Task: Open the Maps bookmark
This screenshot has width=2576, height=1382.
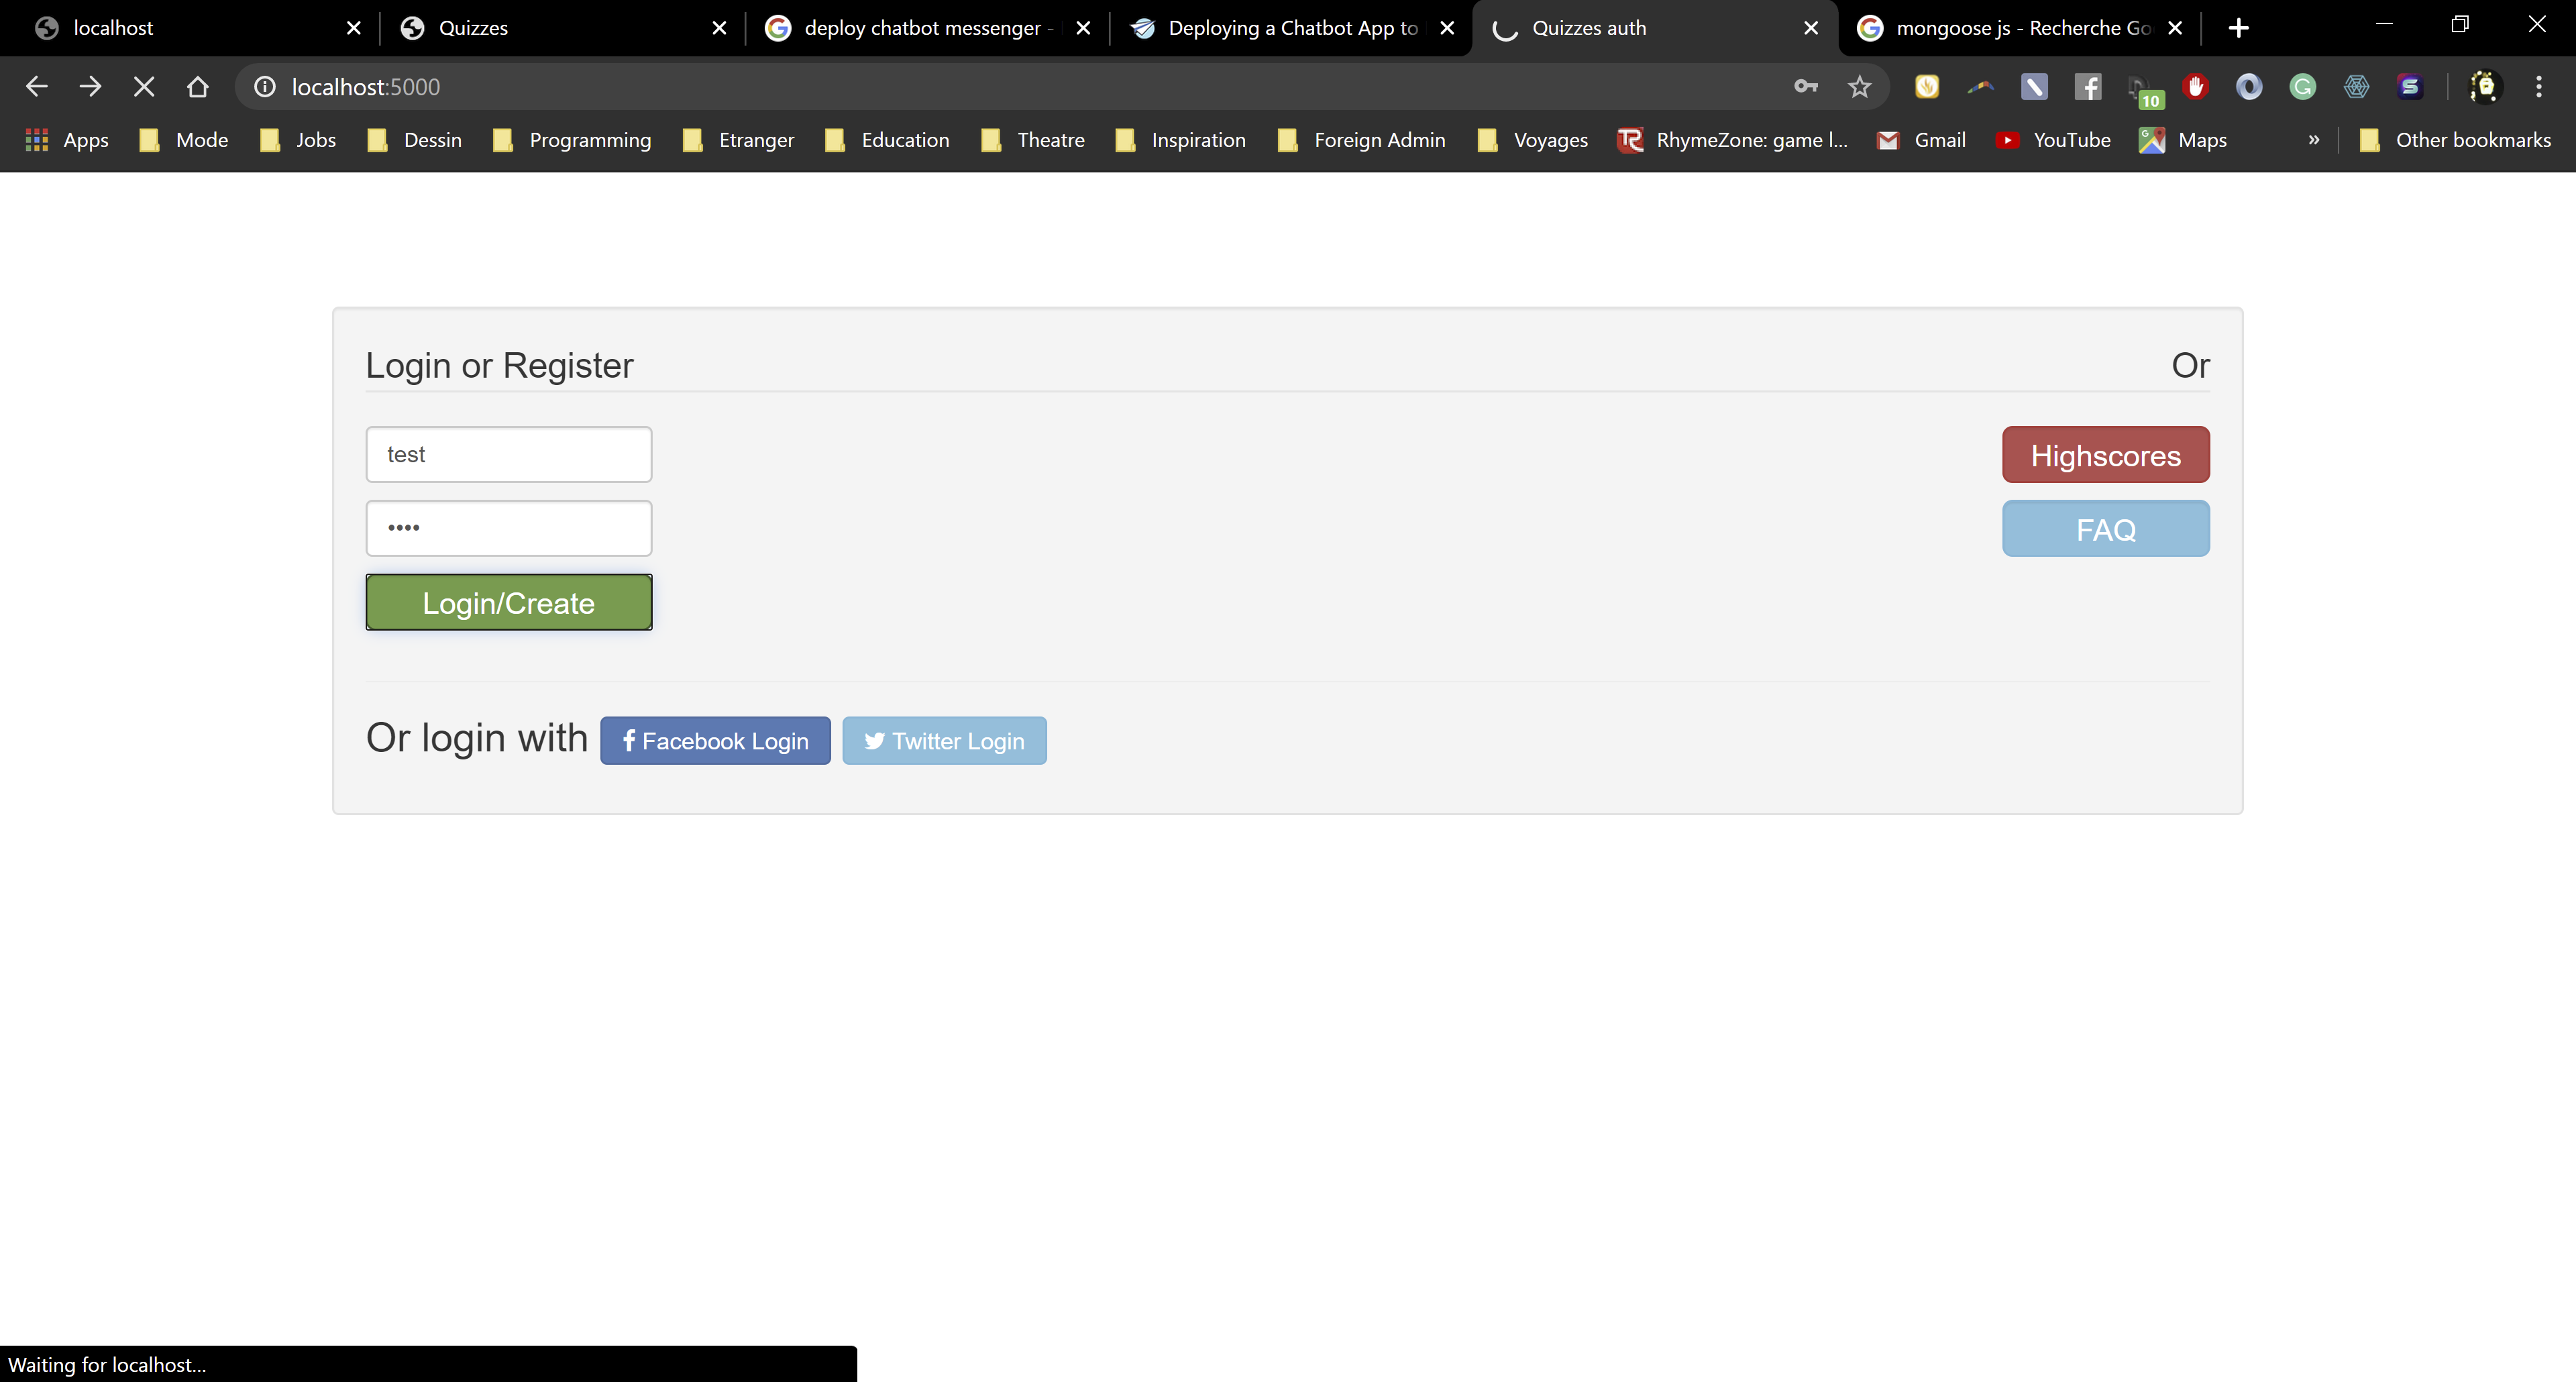Action: (2183, 140)
